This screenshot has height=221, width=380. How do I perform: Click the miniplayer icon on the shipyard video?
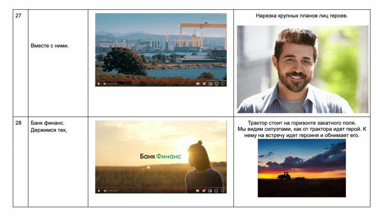(x=210, y=84)
